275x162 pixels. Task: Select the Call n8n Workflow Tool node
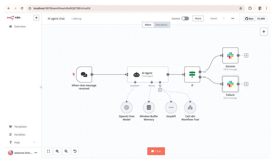tap(190, 107)
